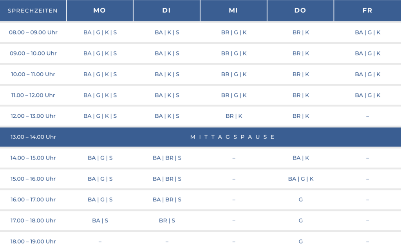401x251 pixels.
Task: Click Friday's 12.00 – 13.00 dash cell
Action: click(367, 116)
